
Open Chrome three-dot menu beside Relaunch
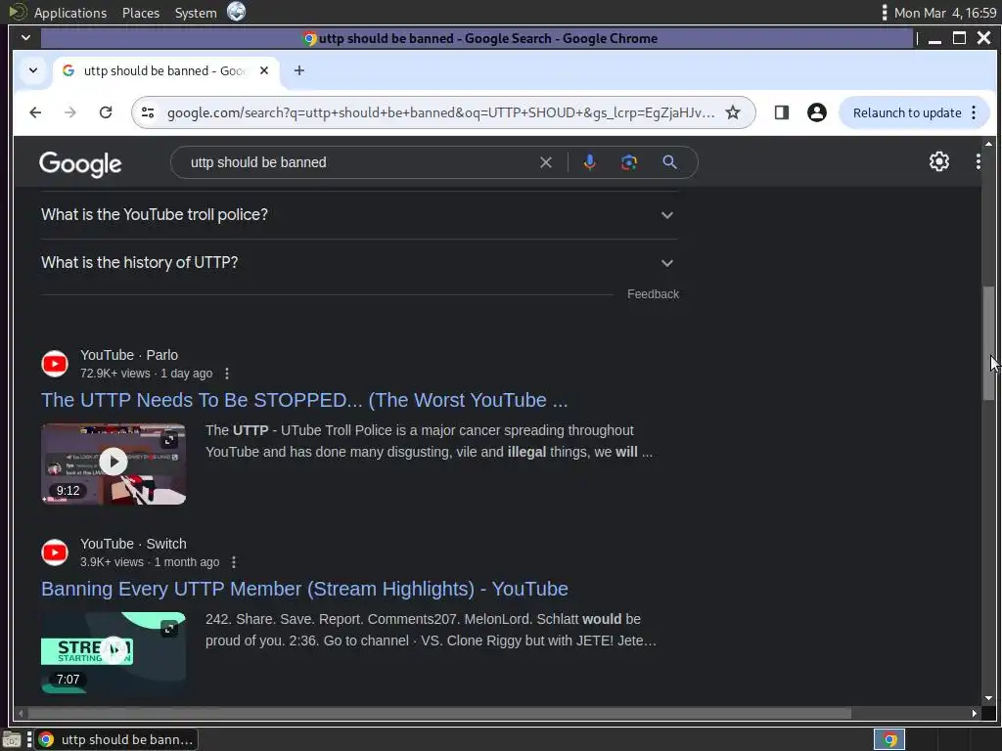[974, 112]
